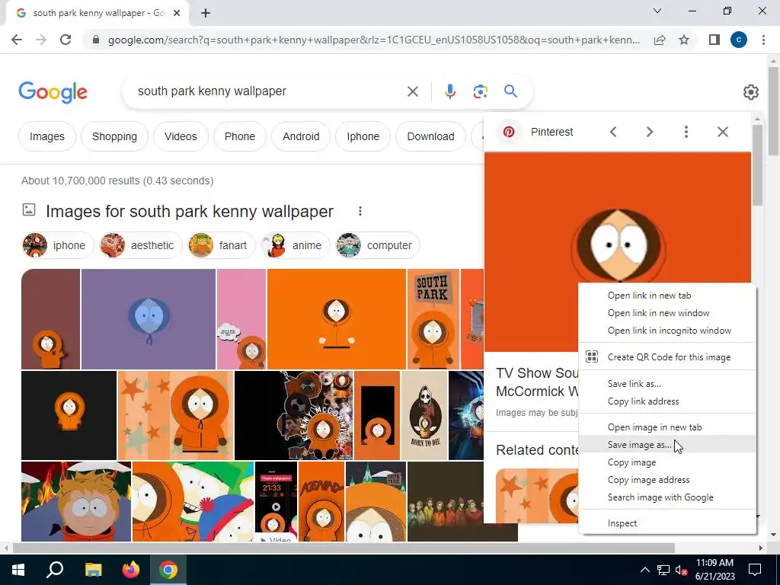
Task: Open preview panel three-dot options
Action: 686,132
